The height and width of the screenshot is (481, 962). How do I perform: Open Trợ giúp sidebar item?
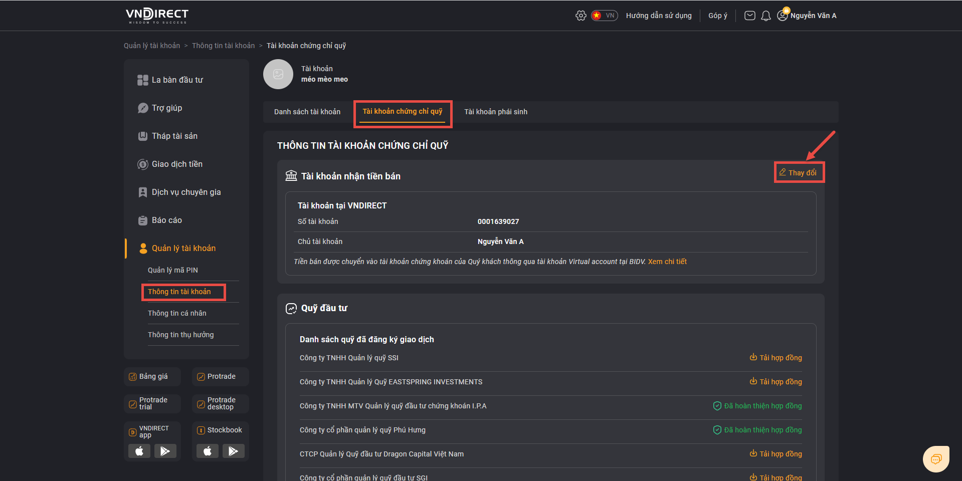[167, 108]
